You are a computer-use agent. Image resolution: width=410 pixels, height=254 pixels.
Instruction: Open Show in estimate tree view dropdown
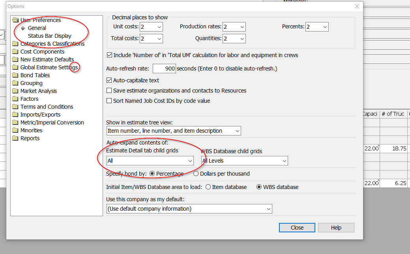click(174, 131)
